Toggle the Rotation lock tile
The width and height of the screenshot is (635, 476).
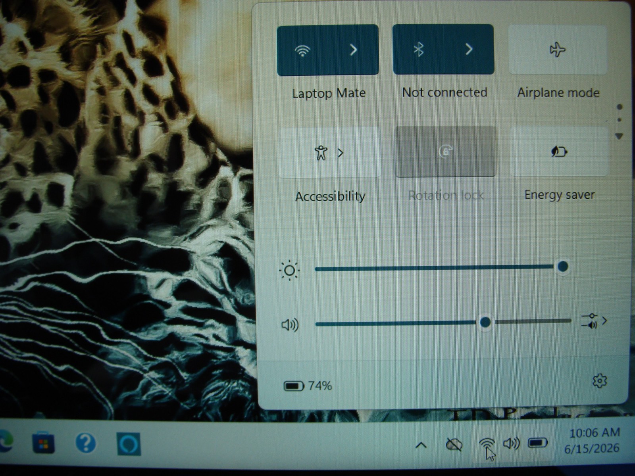pyautogui.click(x=445, y=152)
